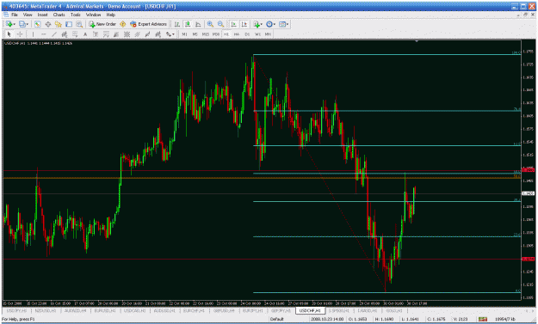Screen dimensions: 538x324
Task: Toggle the H1 timeframe button
Action: coord(226,34)
